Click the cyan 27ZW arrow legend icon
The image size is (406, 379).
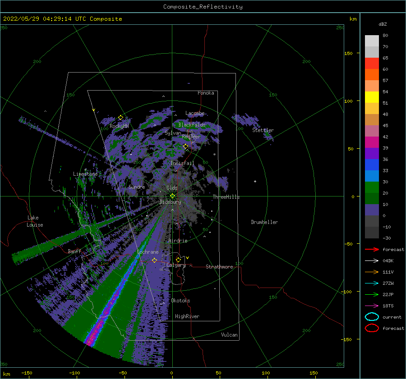pyautogui.click(x=372, y=283)
